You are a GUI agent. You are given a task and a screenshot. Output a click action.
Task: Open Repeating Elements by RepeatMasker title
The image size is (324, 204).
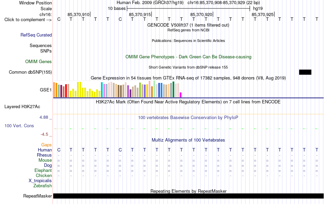click(188, 191)
